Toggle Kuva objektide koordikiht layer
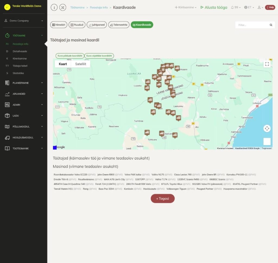This screenshot has height=263, width=278. 99,56
